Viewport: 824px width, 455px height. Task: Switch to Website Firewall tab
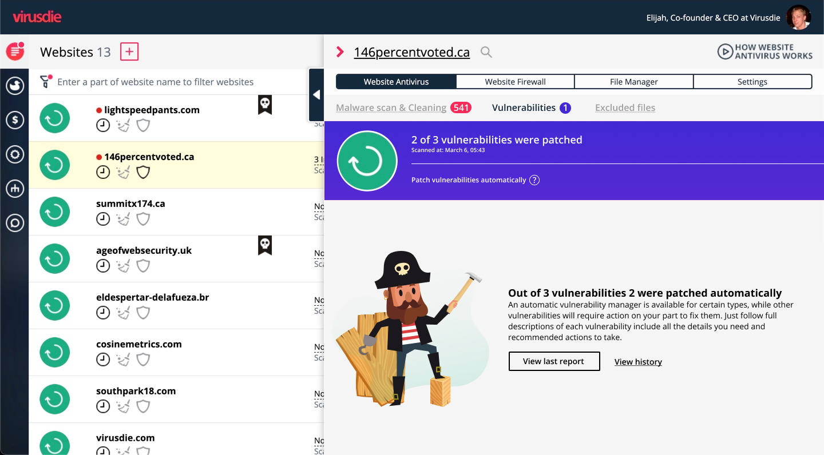pos(515,82)
